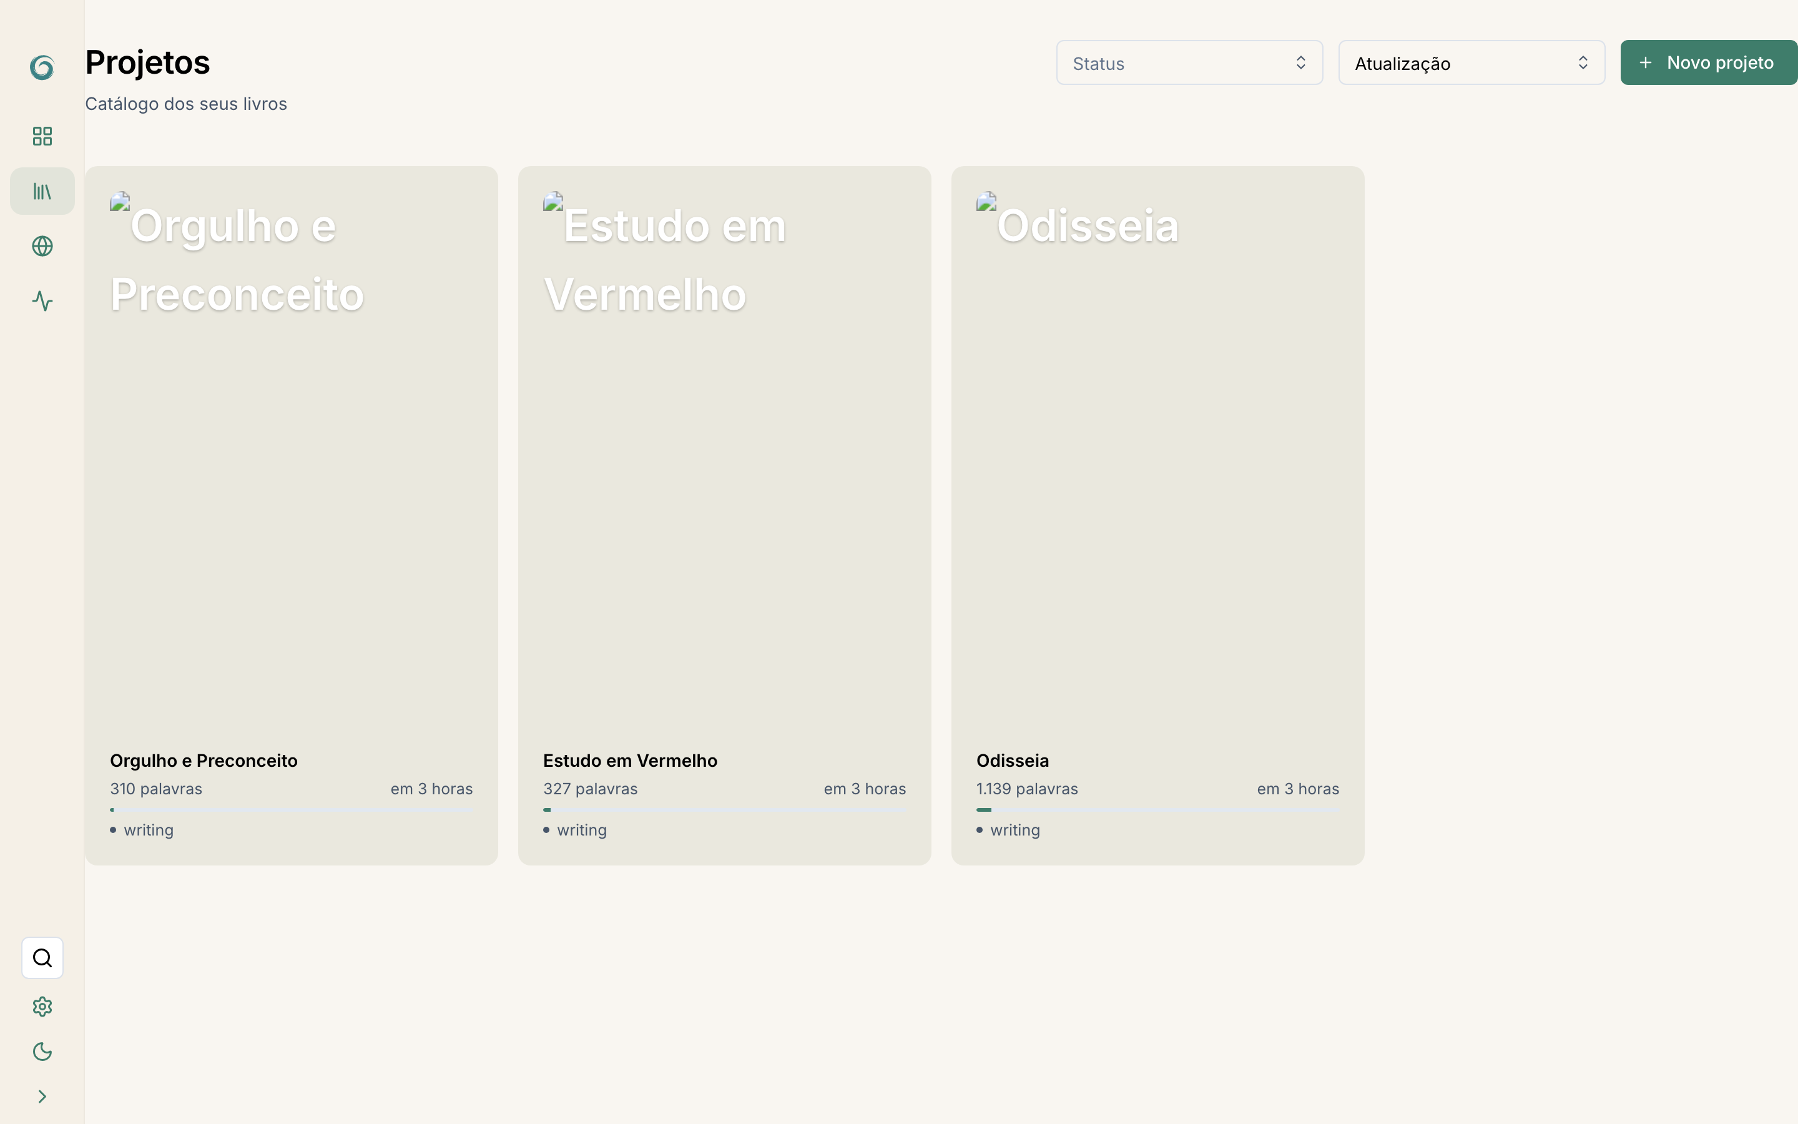Open the activity pulse sidebar icon
Screen dimensions: 1798x1124
(x=42, y=301)
